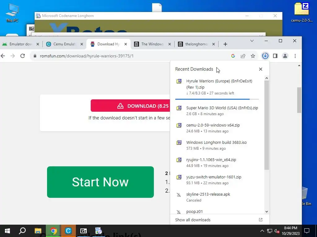This screenshot has height=237, width=317.
Task: Open File Explorer from the taskbar
Action: pyautogui.click(x=38, y=231)
